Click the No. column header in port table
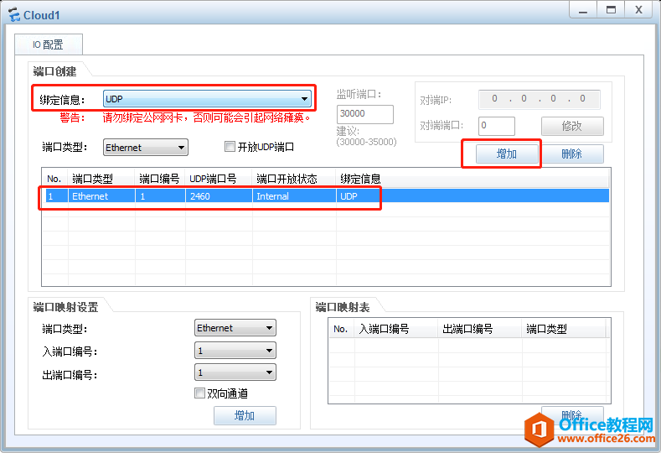The image size is (661, 453). pyautogui.click(x=54, y=179)
